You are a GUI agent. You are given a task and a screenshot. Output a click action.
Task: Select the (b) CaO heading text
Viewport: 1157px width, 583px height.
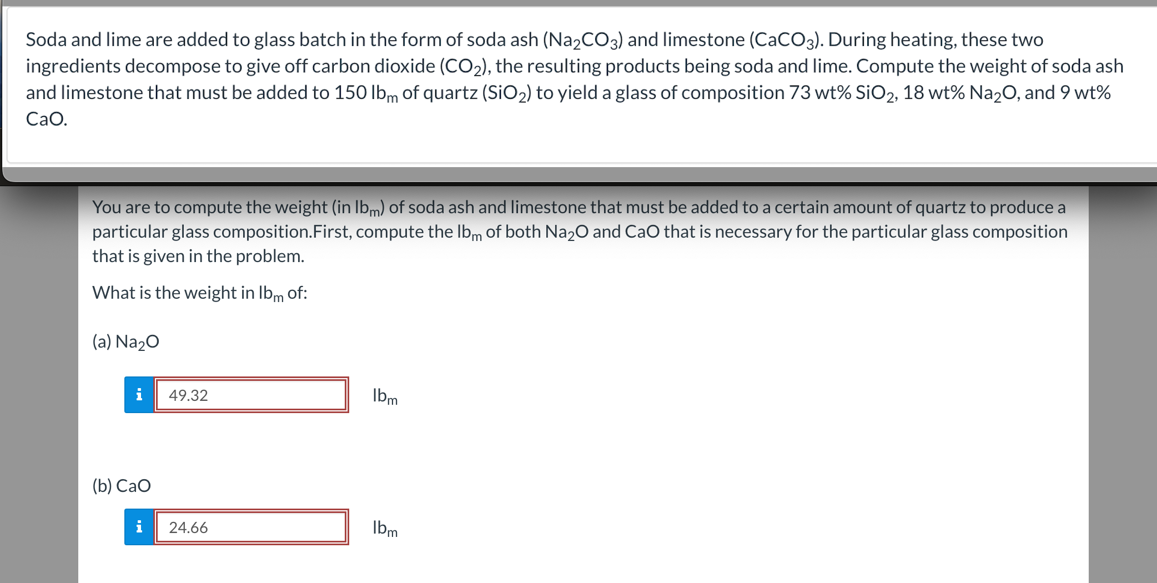[x=121, y=485]
